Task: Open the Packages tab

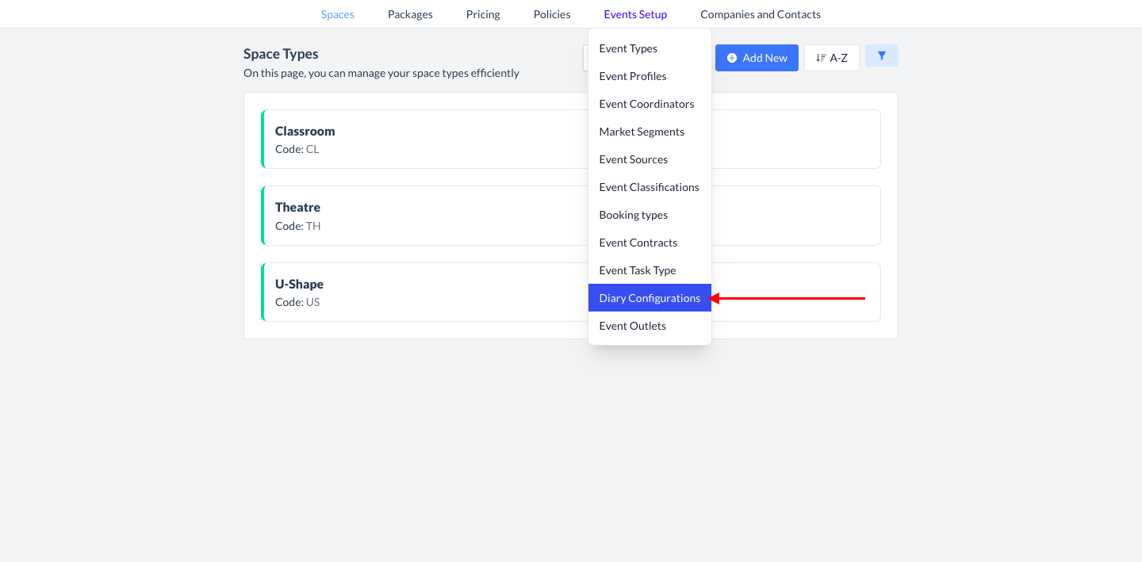Action: tap(410, 14)
